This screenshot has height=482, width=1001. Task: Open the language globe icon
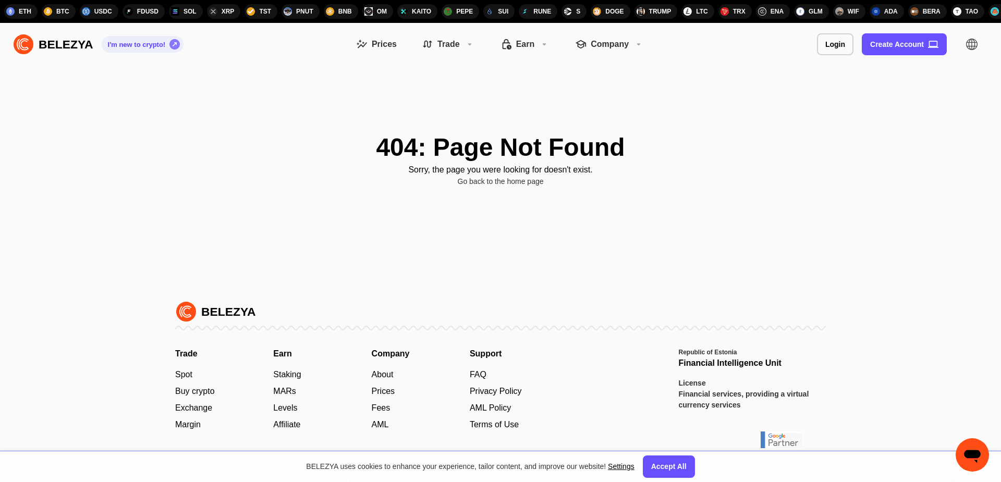coord(972,44)
